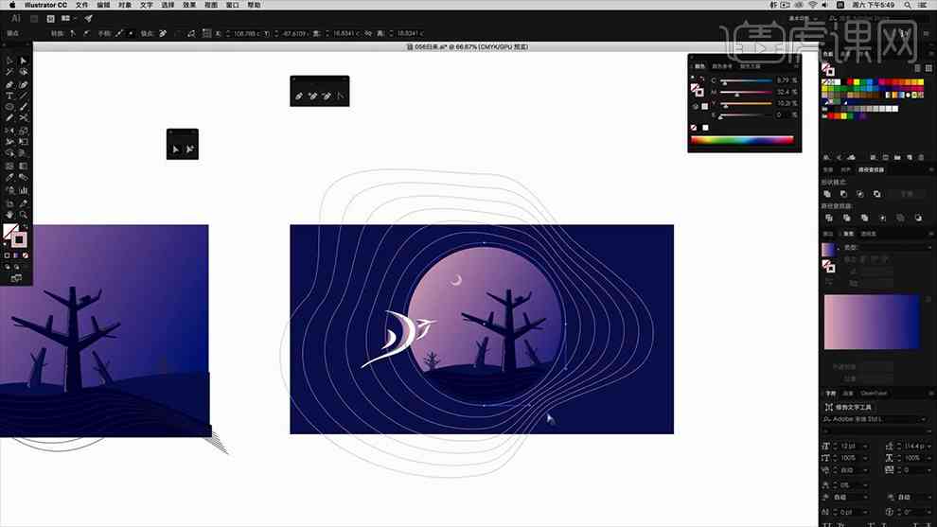The width and height of the screenshot is (937, 527).
Task: Click the Expand button in Pathfinder shape modes
Action: click(x=907, y=194)
